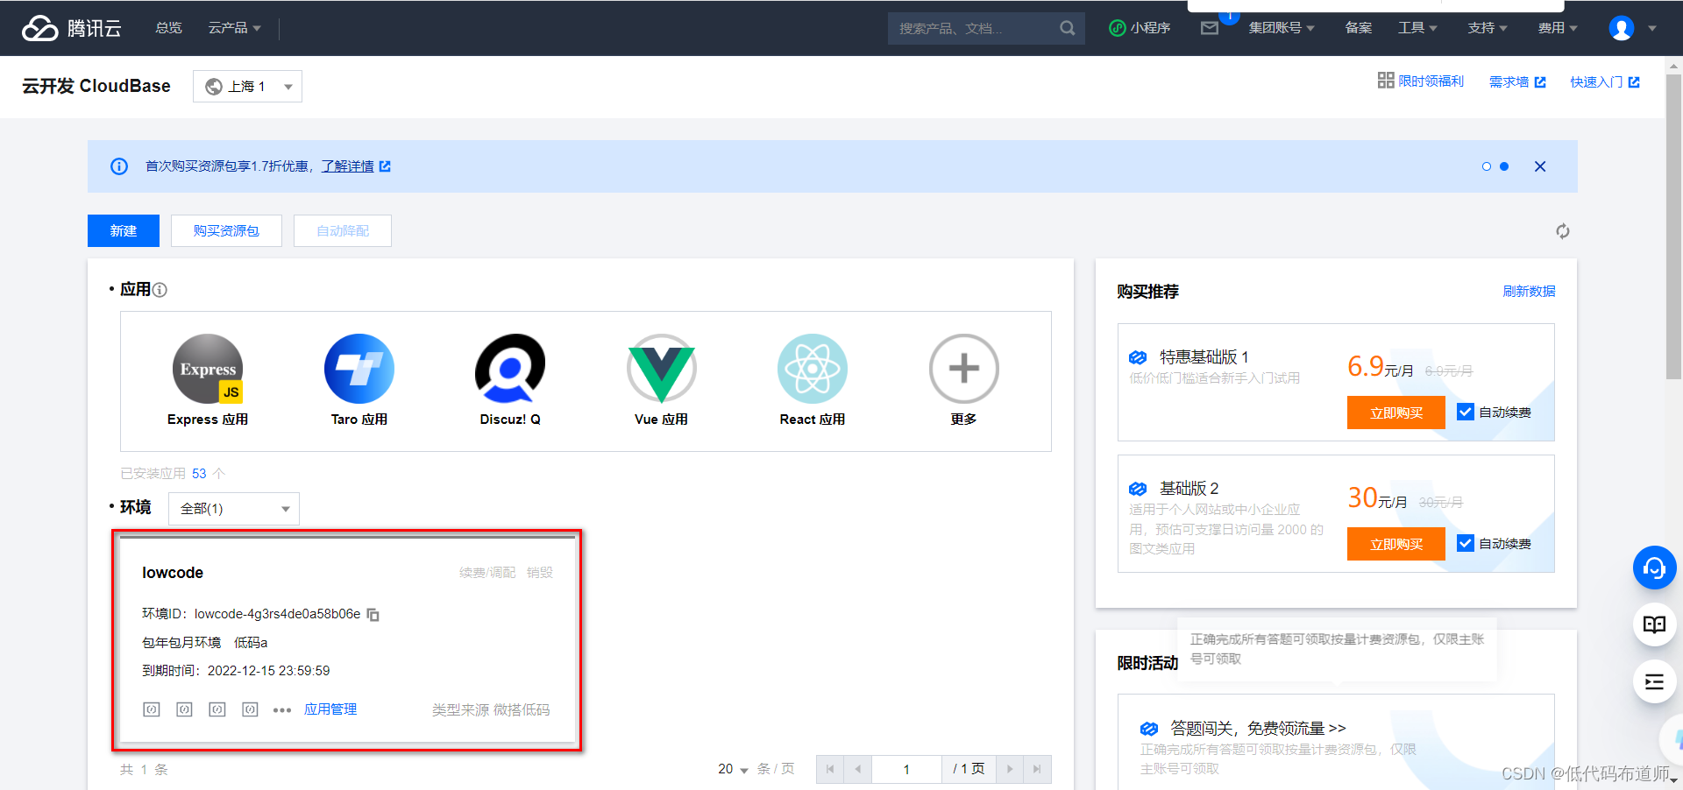1683x790 pixels.
Task: Expand the 费用 dropdown
Action: (x=1558, y=28)
